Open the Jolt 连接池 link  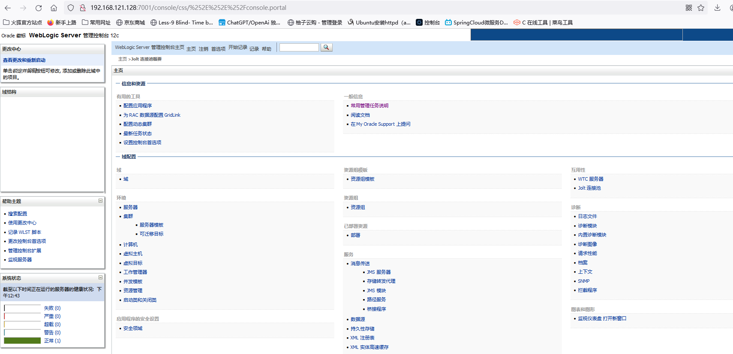(x=589, y=188)
